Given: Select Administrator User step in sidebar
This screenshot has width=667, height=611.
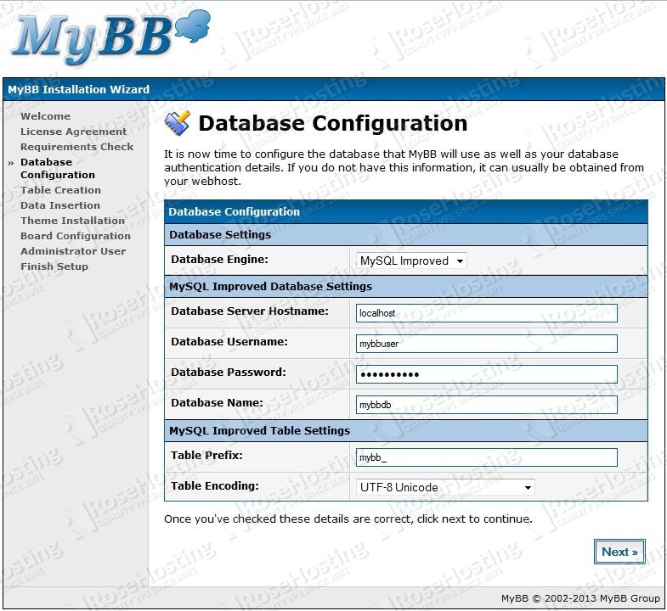Looking at the screenshot, I should [x=73, y=251].
